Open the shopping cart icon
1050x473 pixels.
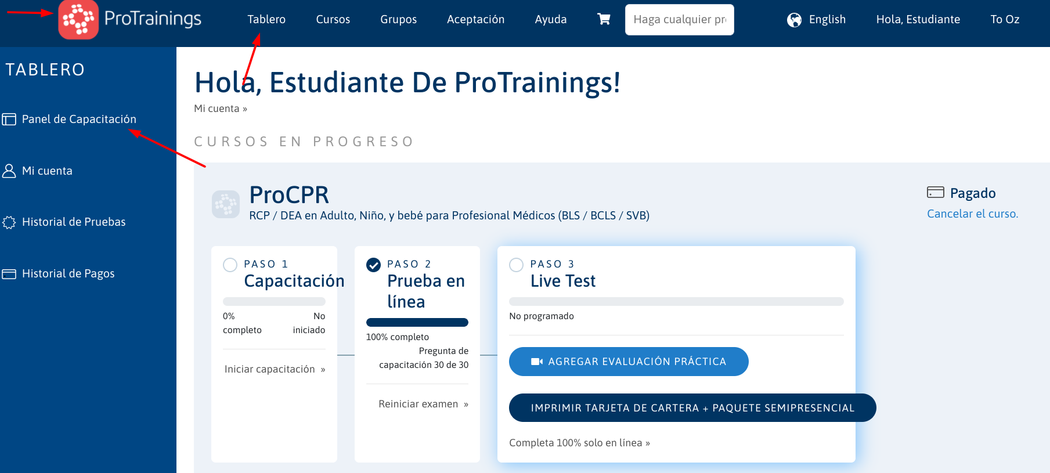coord(604,19)
